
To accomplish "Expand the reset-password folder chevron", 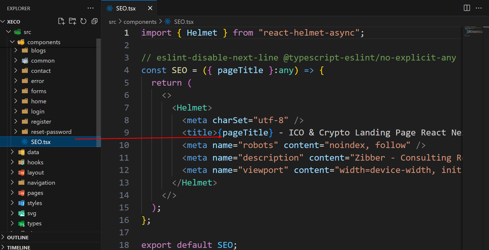I will click(16, 132).
